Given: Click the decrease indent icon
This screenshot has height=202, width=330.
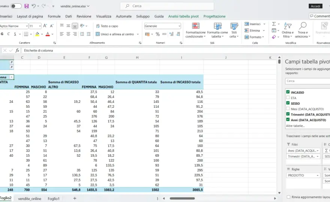Looking at the screenshot, I should 82,34.
